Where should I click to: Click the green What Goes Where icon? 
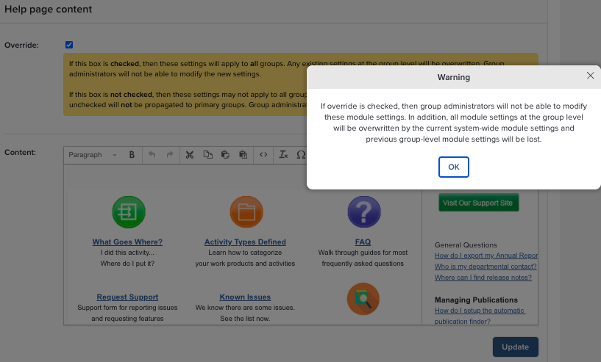[129, 212]
